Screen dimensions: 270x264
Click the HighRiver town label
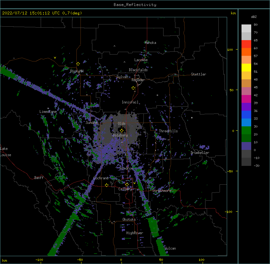tap(135, 233)
